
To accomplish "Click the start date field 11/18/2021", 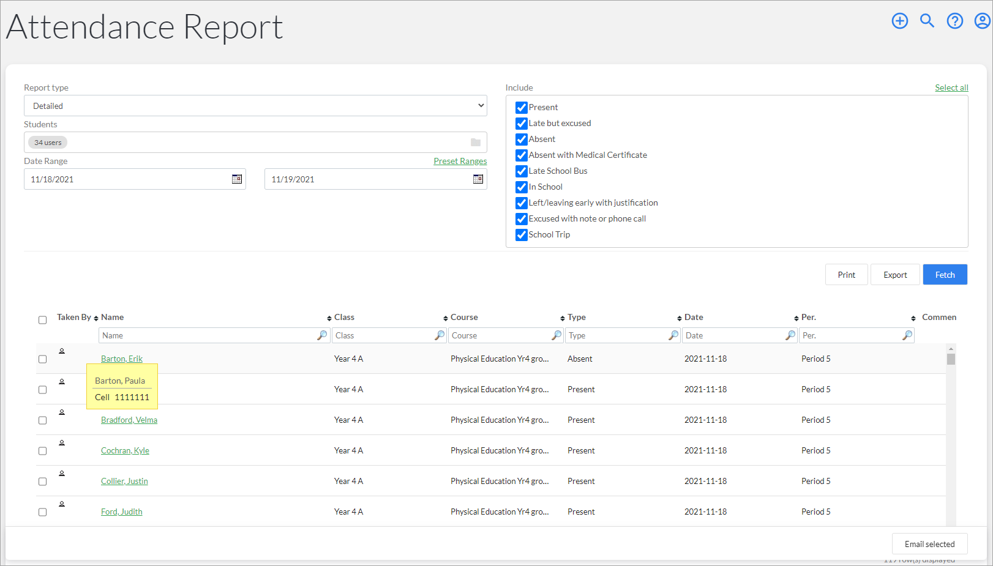I will [135, 179].
